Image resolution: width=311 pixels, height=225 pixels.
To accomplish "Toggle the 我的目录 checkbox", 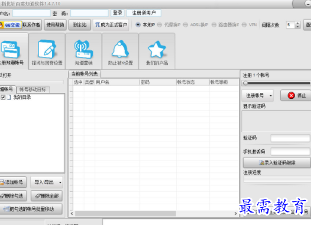I will (3, 97).
